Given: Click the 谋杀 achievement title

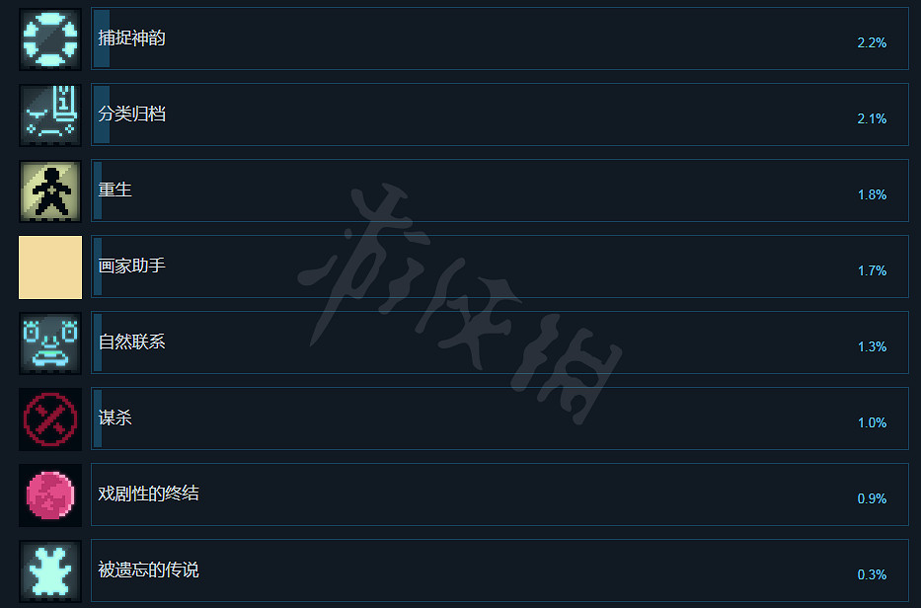Looking at the screenshot, I should [x=115, y=418].
